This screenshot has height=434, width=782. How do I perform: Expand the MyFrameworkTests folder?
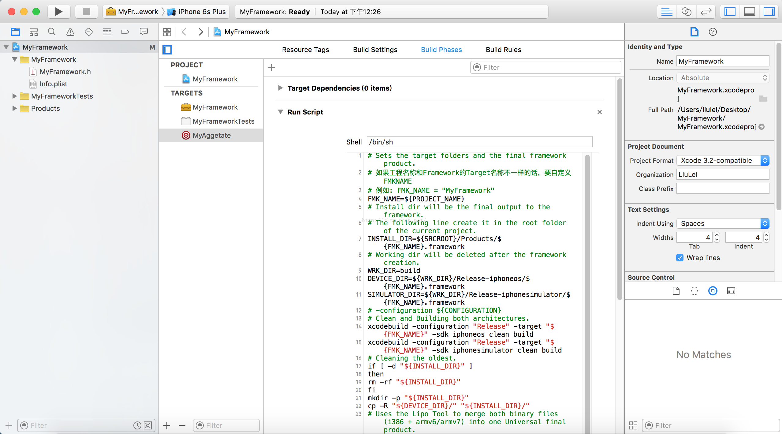pos(14,96)
